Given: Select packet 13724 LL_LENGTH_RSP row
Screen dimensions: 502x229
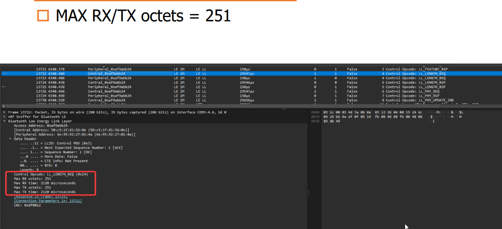Looking at the screenshot, I should (x=251, y=83).
